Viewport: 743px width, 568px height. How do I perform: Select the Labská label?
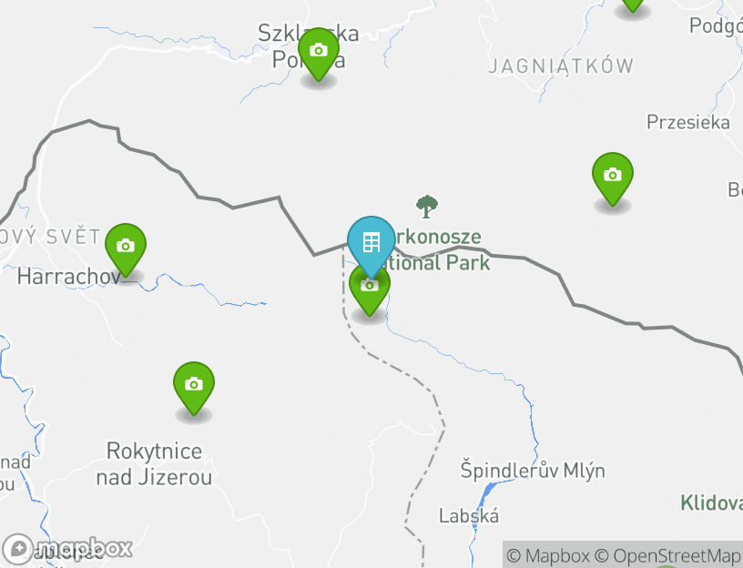tap(469, 516)
